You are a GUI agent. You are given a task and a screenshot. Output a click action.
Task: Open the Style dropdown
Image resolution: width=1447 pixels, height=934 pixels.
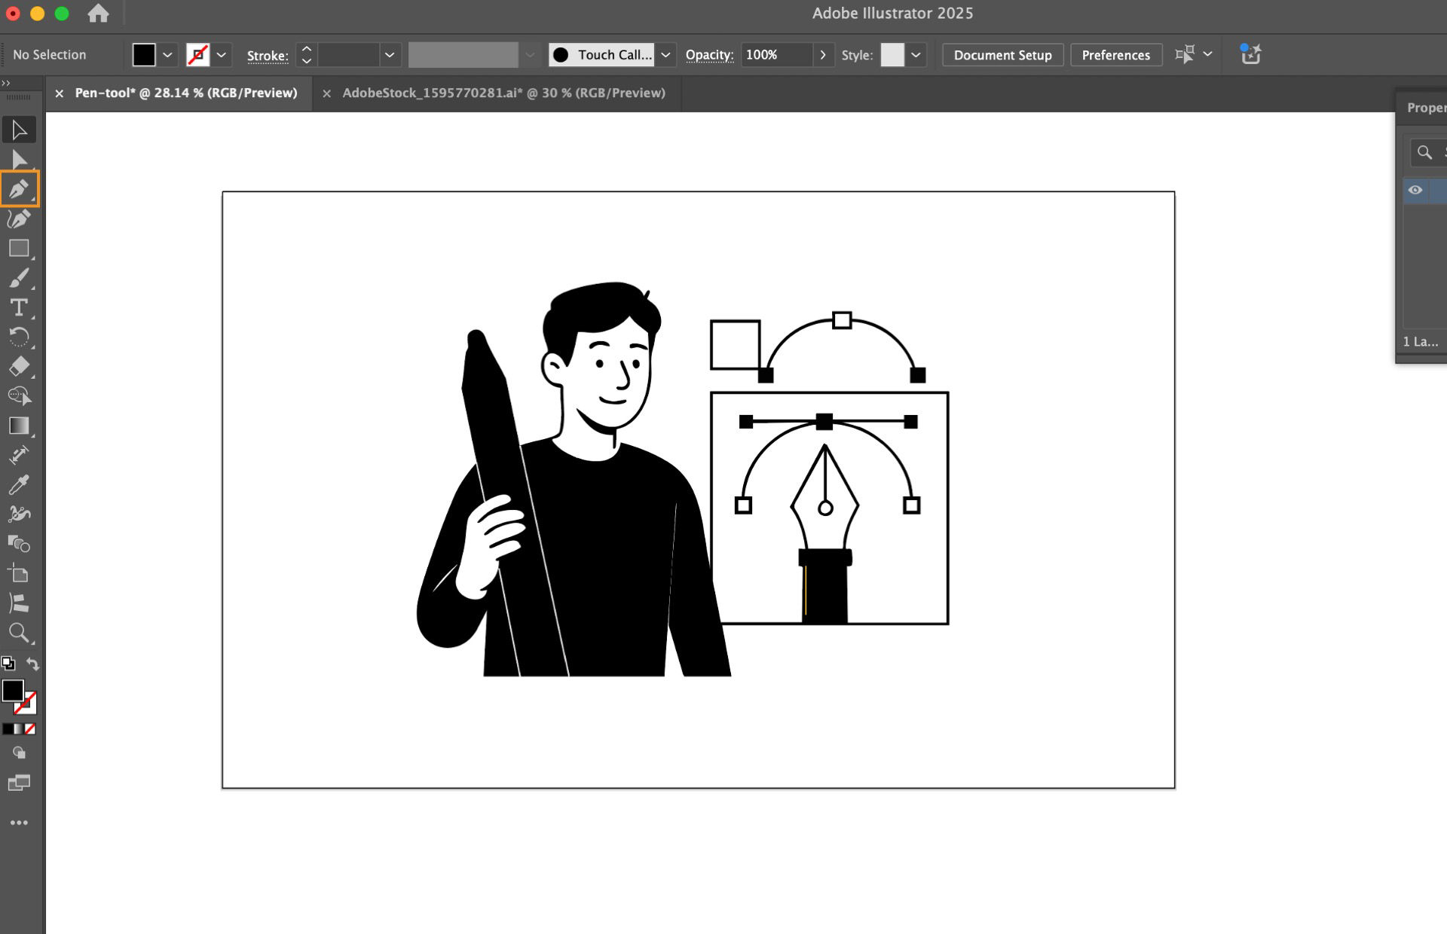916,54
